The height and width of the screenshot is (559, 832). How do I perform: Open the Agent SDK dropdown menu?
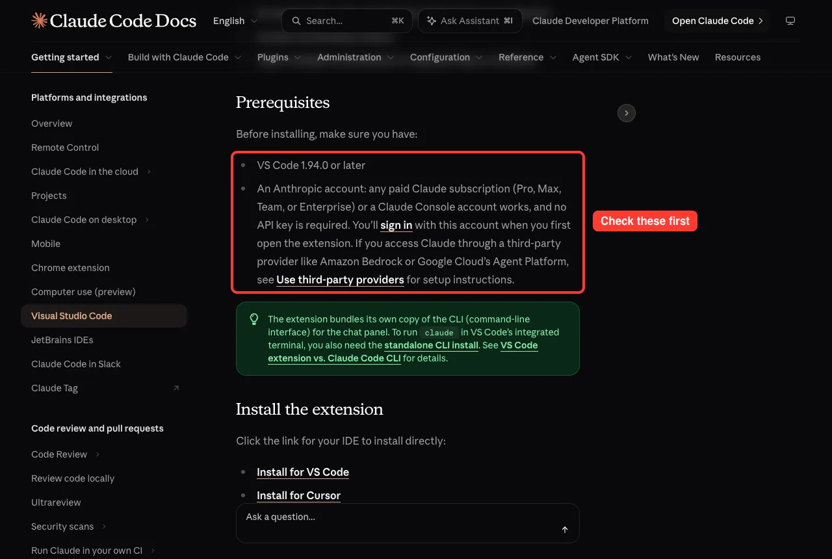(x=603, y=57)
